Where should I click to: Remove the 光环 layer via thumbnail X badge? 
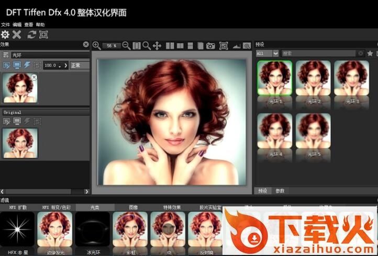tap(34, 77)
